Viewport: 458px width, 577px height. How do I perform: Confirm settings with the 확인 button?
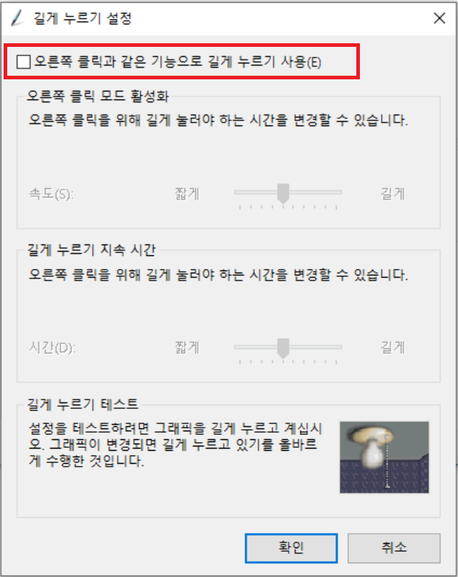(x=291, y=548)
